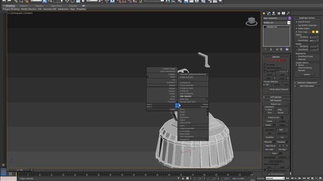This screenshot has width=323, height=181.
Task: Collapse the Selection rollout header
Action: pos(276,57)
